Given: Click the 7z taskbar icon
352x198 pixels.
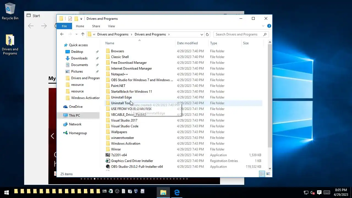Looking at the screenshot, I should coord(105,191).
